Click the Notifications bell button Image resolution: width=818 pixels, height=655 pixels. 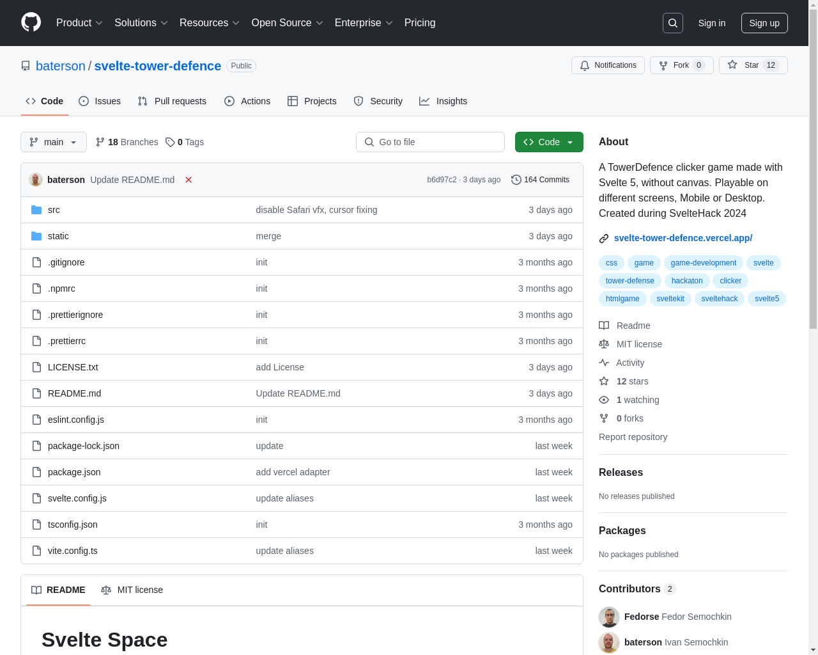tap(608, 65)
